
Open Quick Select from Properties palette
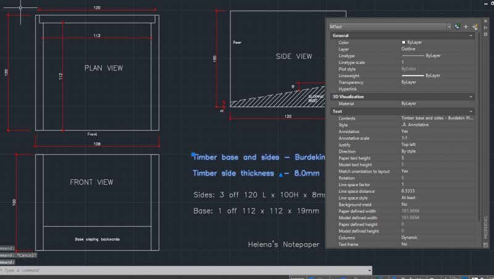click(475, 27)
